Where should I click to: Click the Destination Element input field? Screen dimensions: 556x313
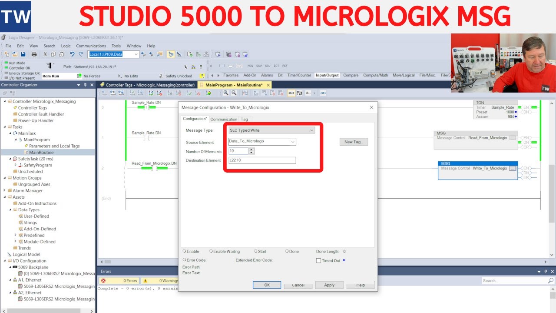tap(262, 160)
